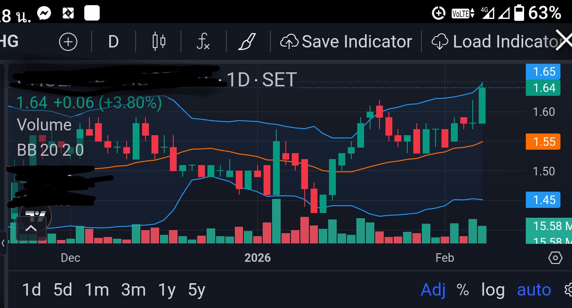
Task: Tap the add symbol plus icon
Action: 68,42
